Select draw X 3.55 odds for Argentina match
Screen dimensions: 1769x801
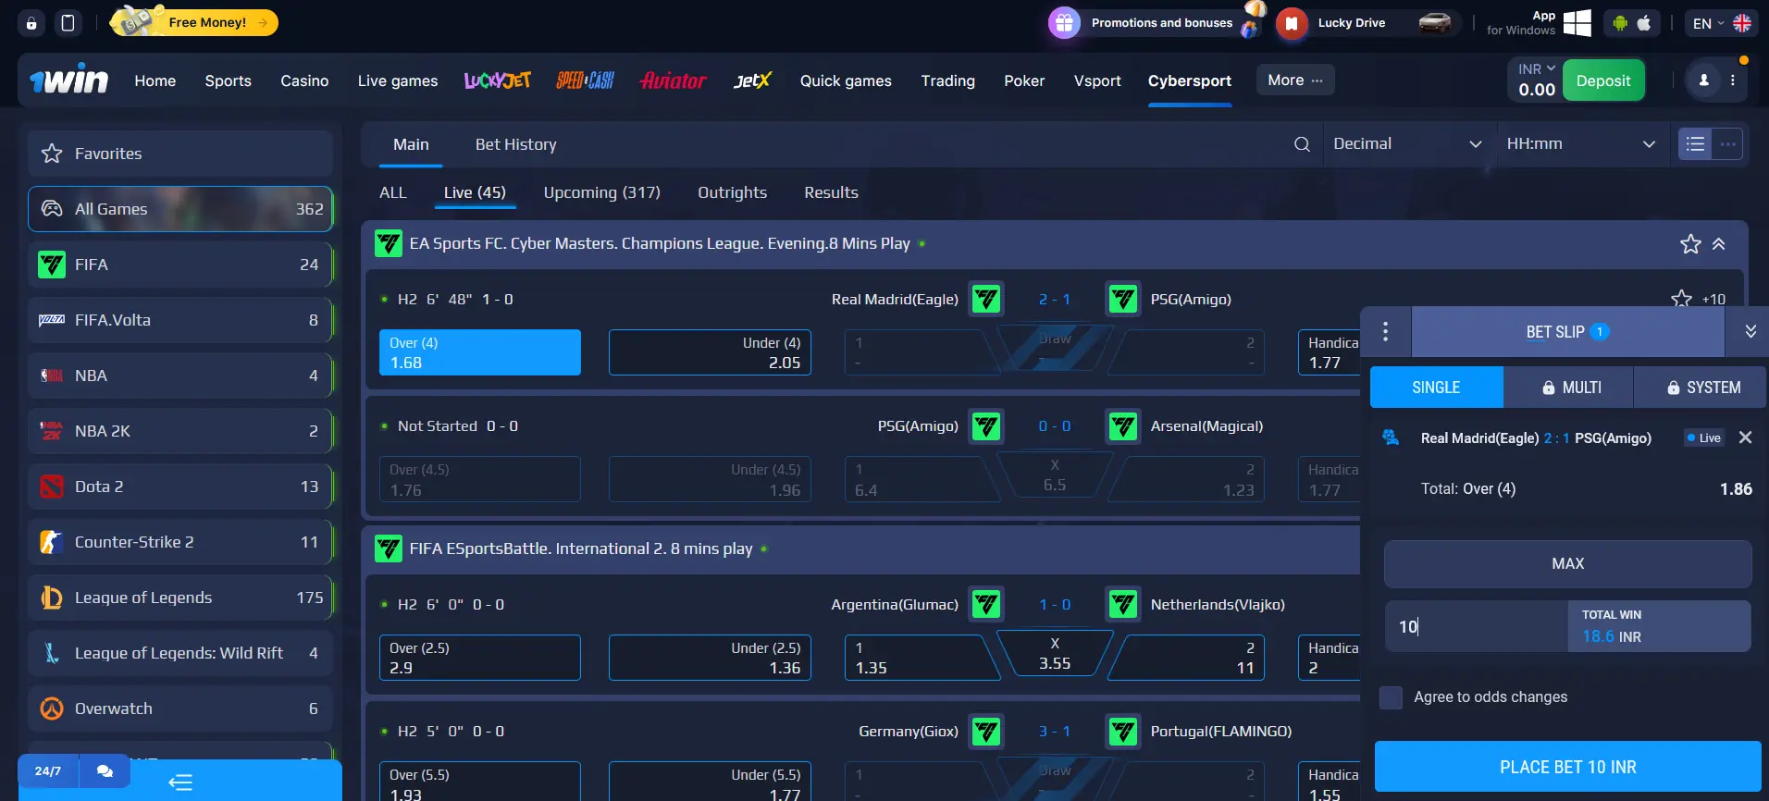pyautogui.click(x=1055, y=653)
